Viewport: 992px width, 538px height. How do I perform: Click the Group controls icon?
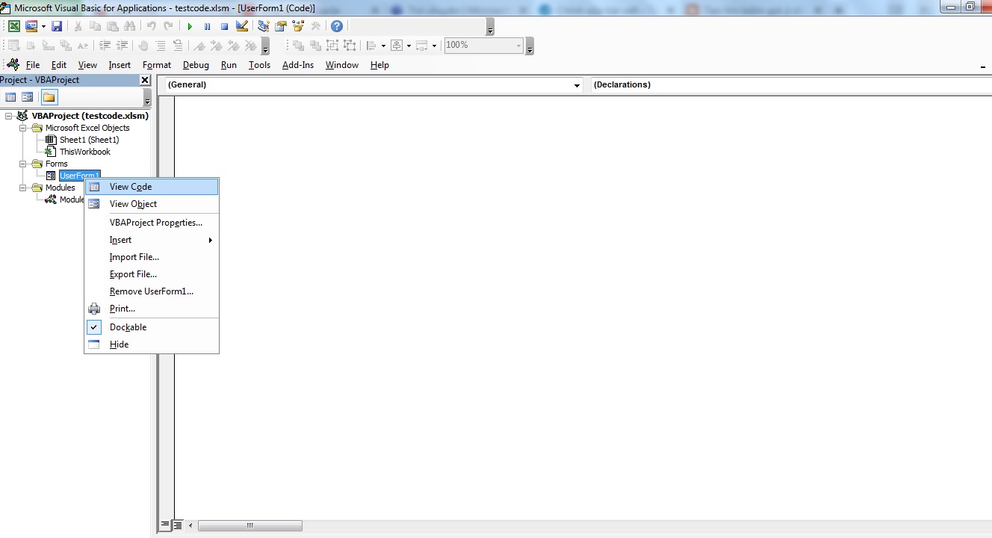[x=332, y=46]
